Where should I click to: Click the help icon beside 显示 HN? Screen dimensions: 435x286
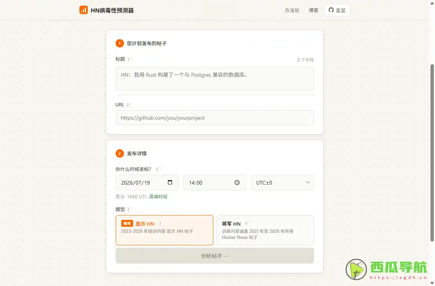(160, 223)
